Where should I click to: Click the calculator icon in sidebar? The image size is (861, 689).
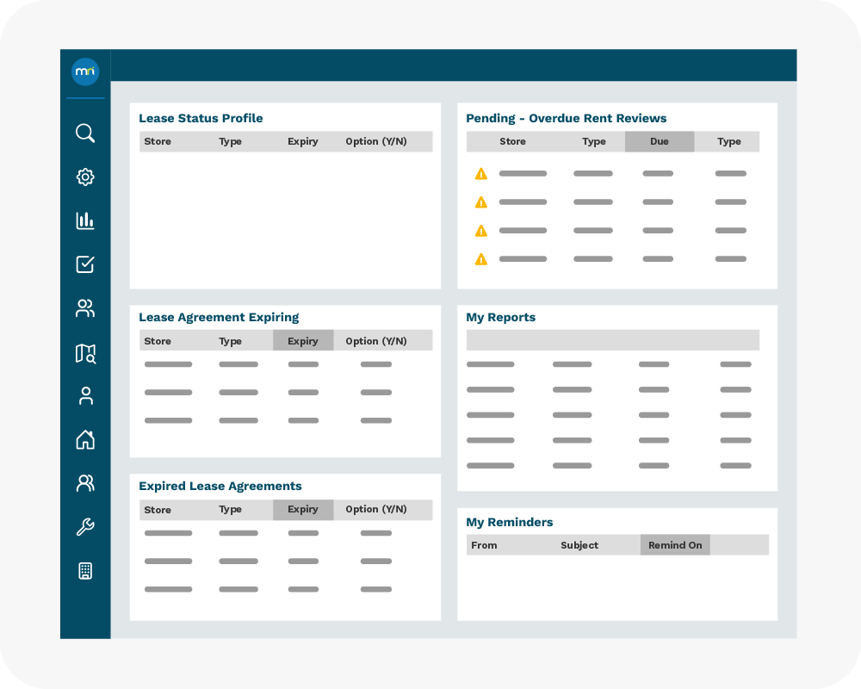click(85, 571)
